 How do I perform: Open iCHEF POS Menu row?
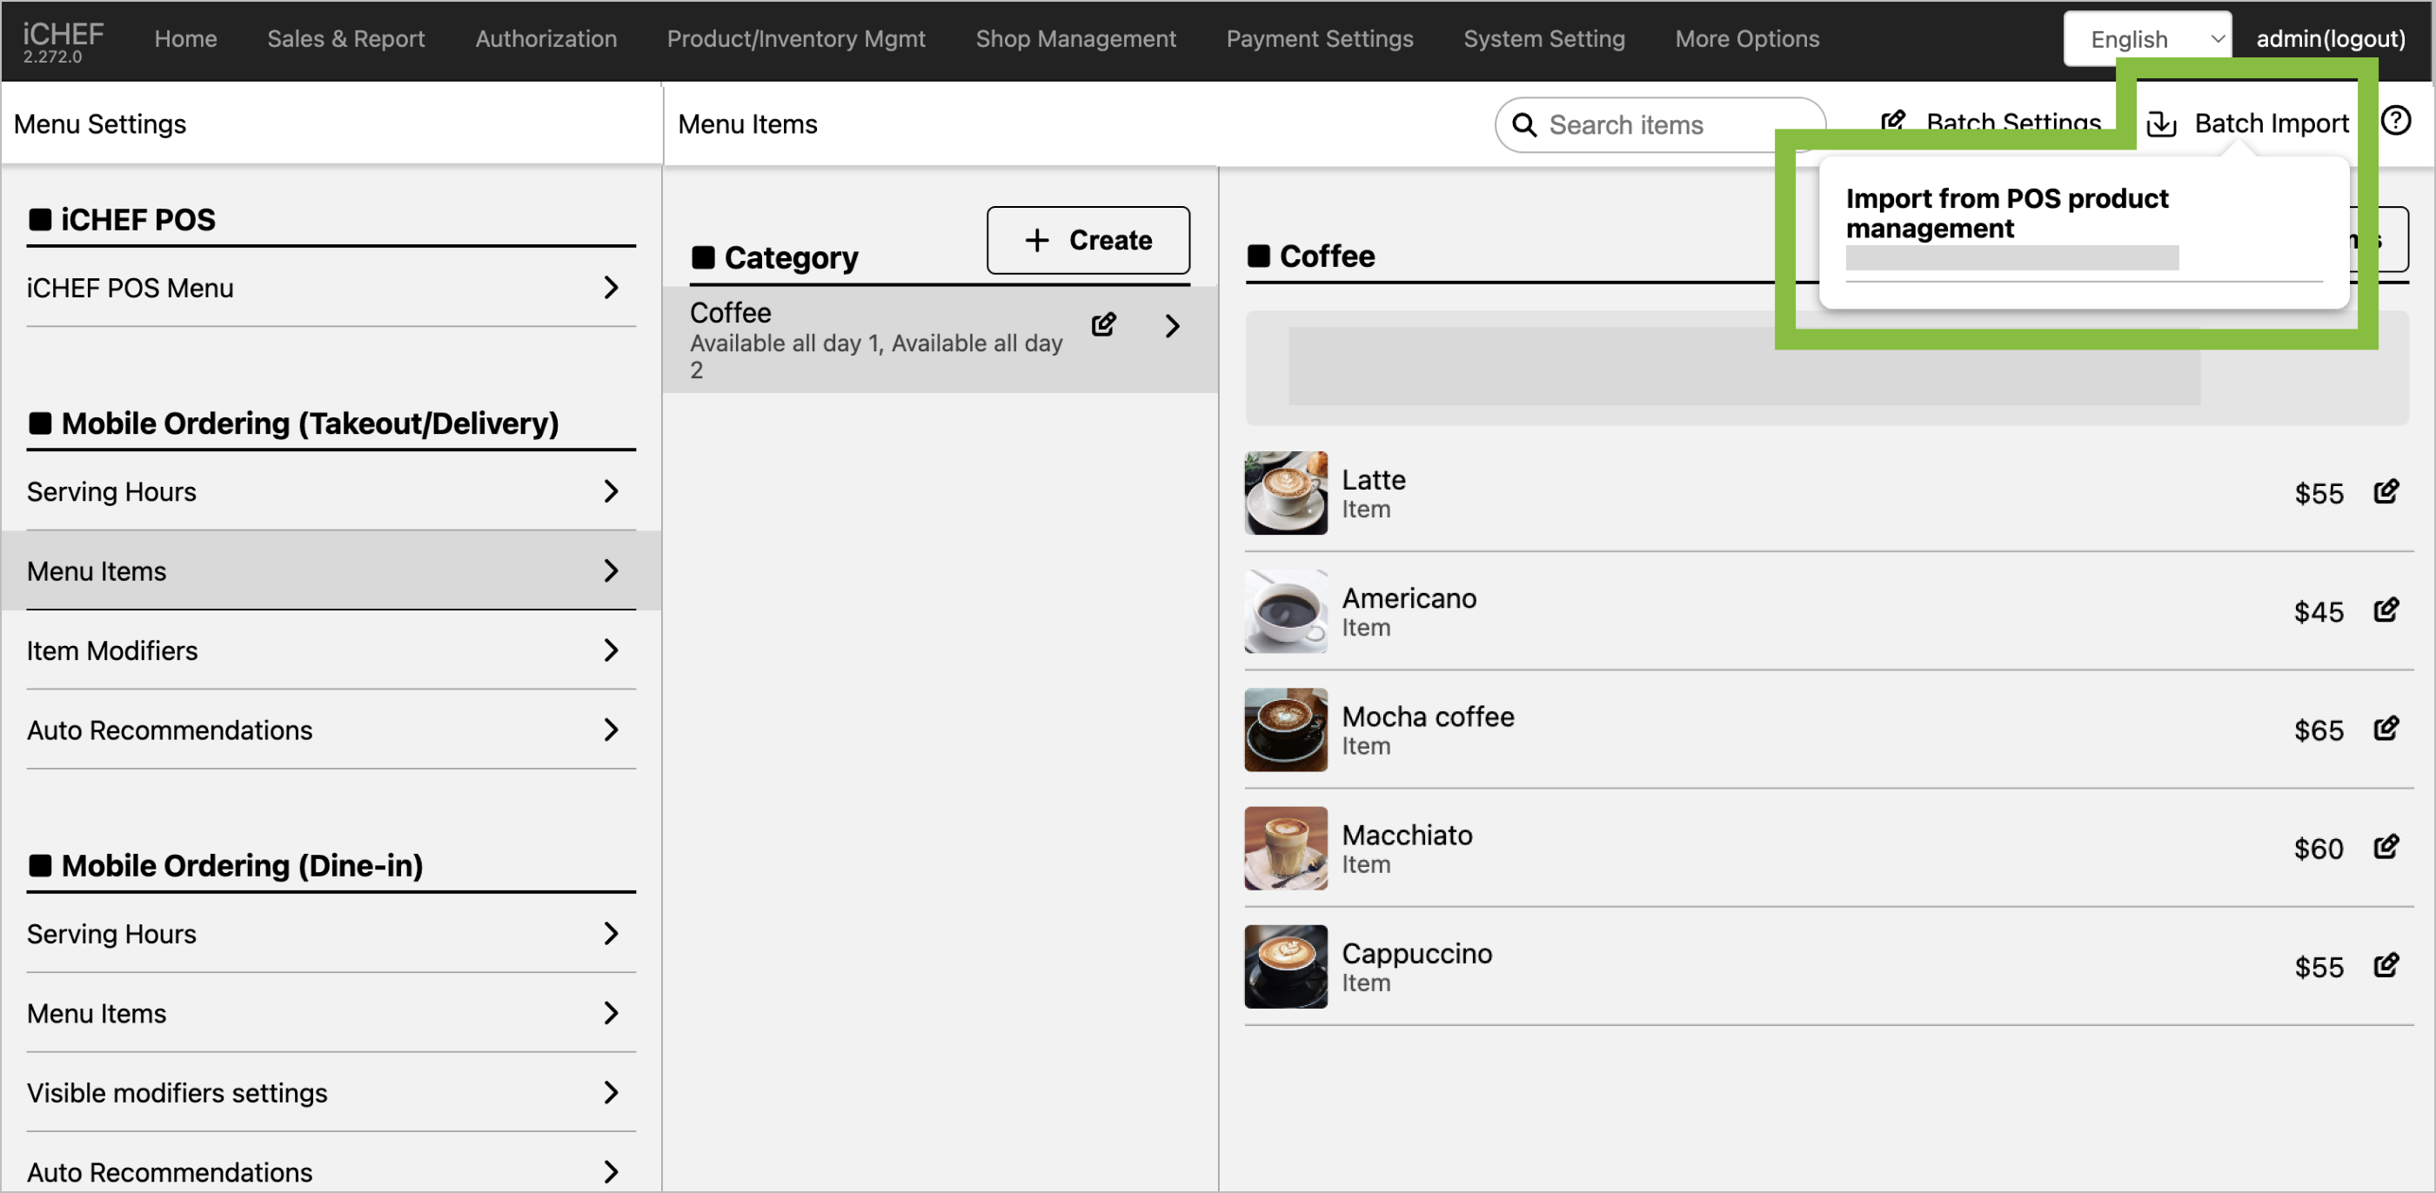330,287
